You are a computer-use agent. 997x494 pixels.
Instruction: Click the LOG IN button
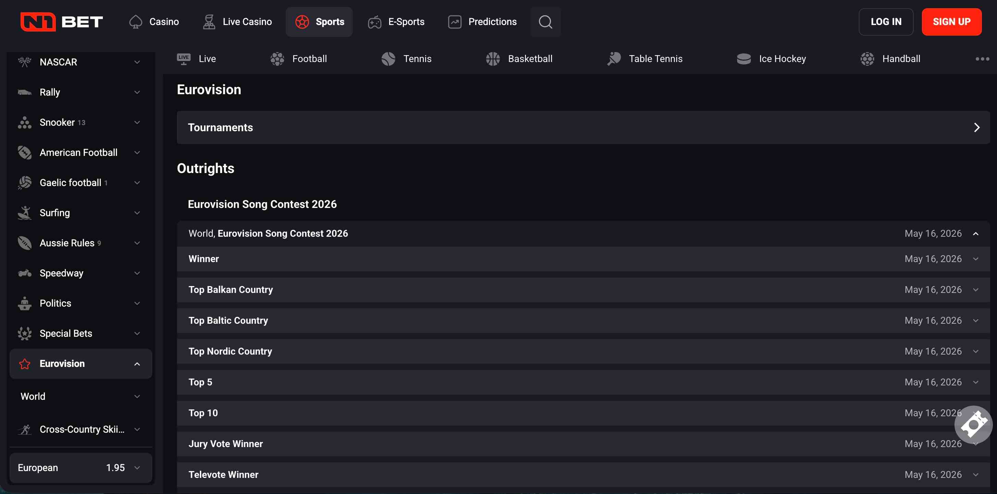click(886, 22)
